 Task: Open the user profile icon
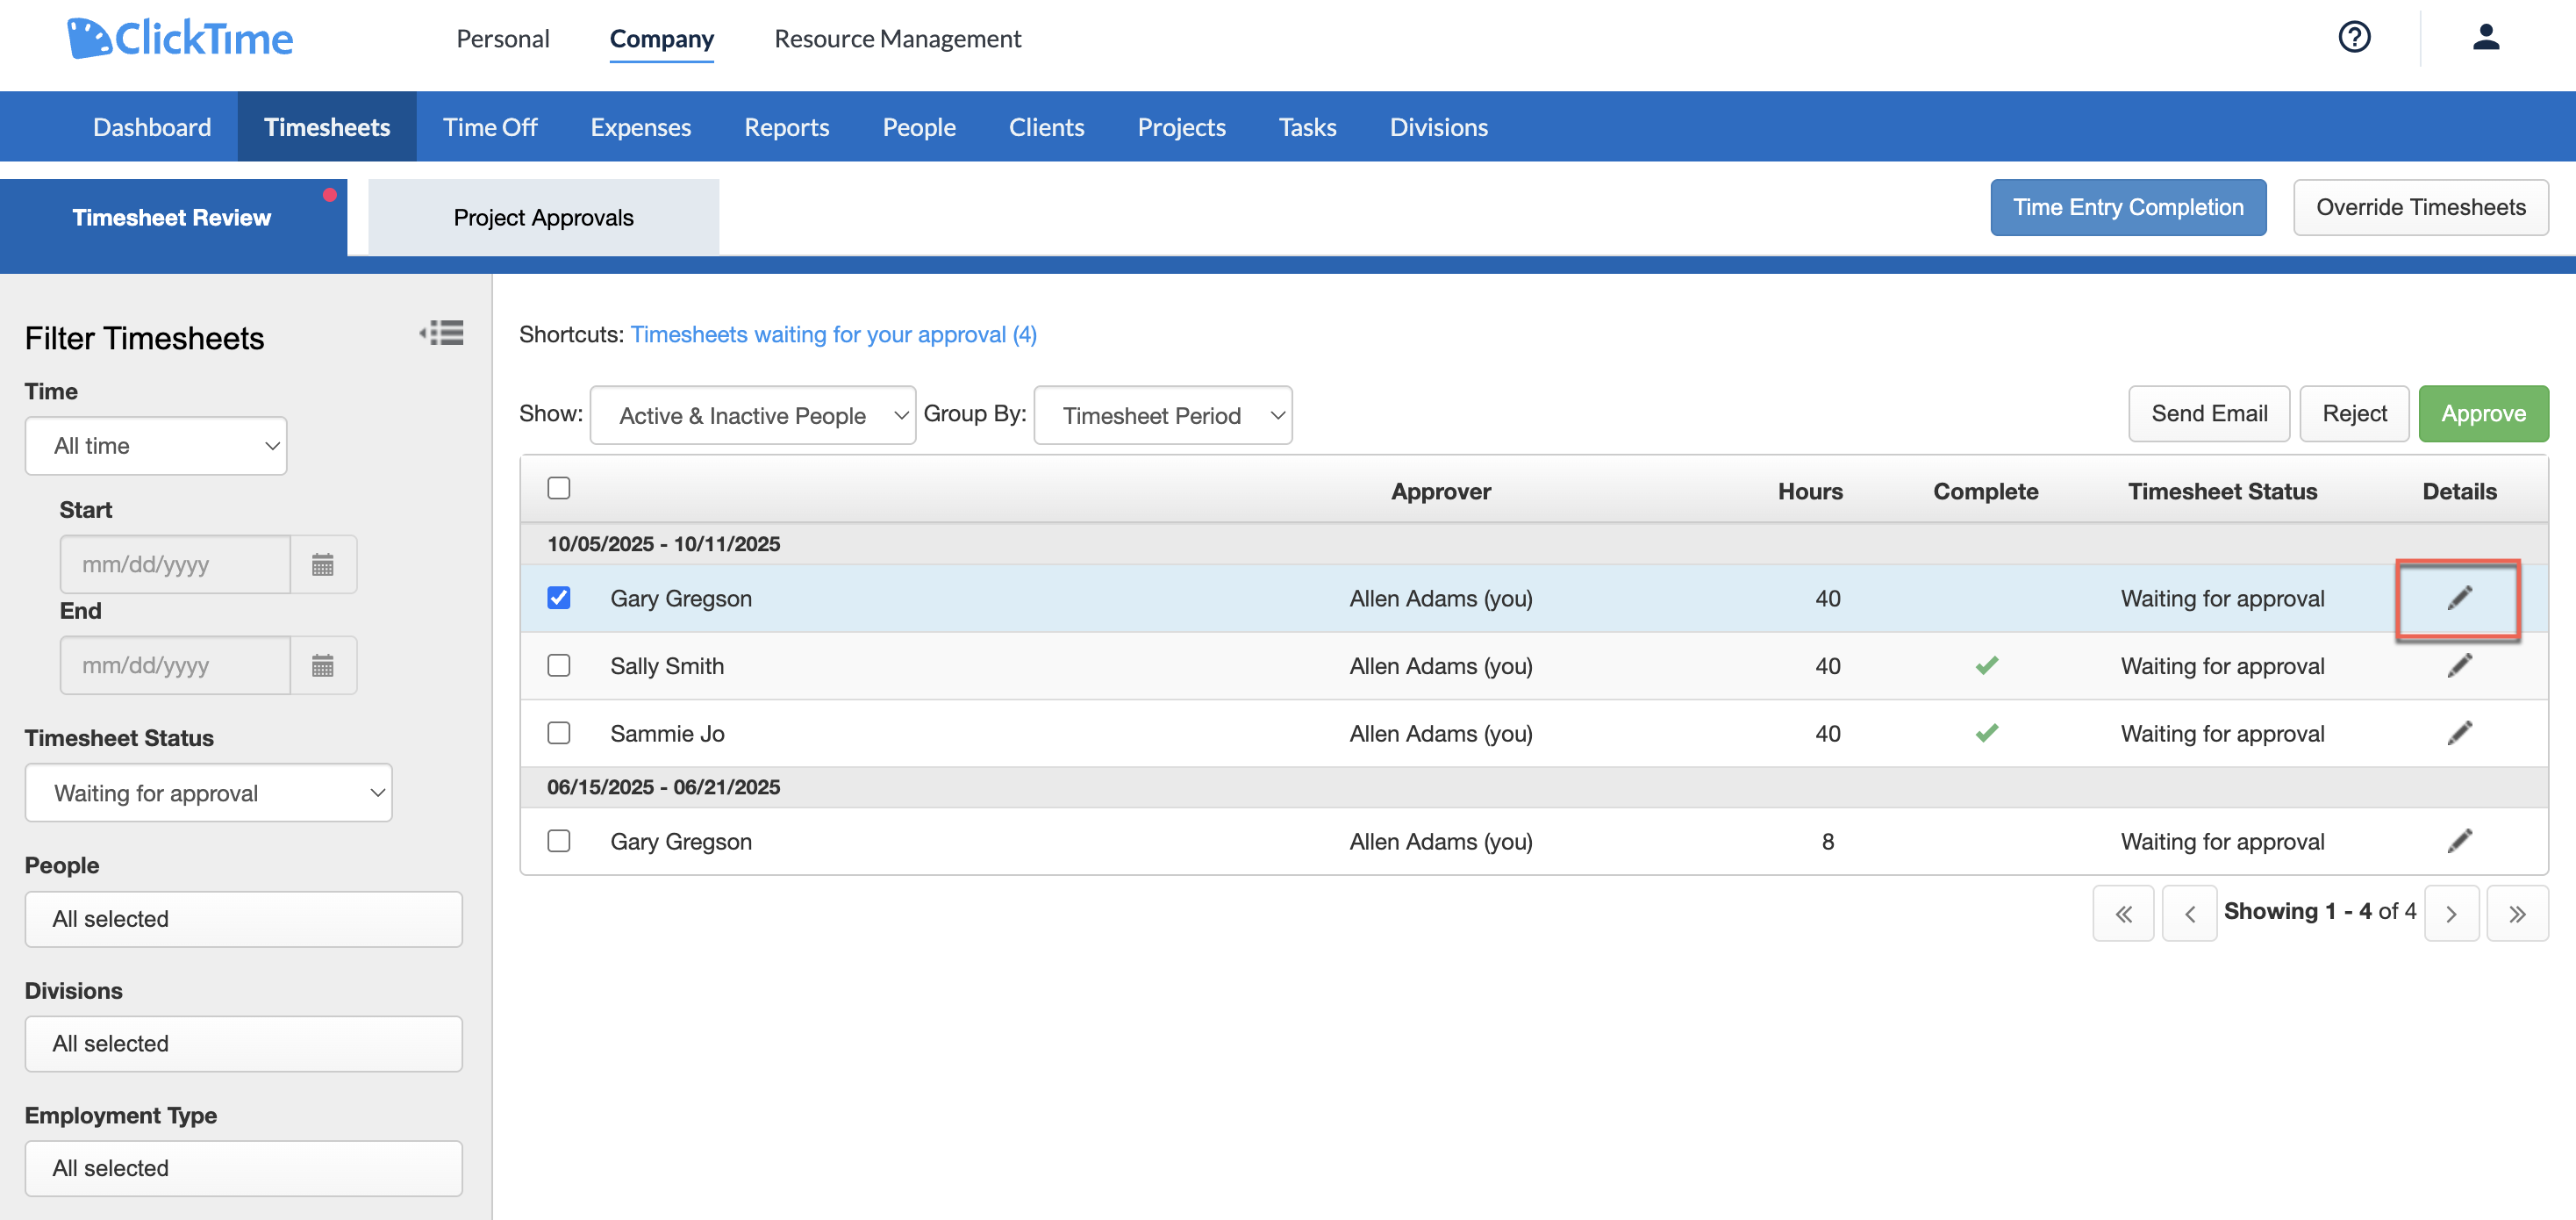[x=2486, y=37]
